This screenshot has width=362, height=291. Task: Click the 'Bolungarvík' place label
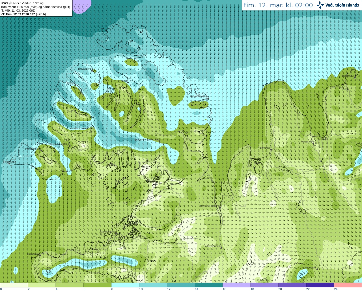[85, 69]
